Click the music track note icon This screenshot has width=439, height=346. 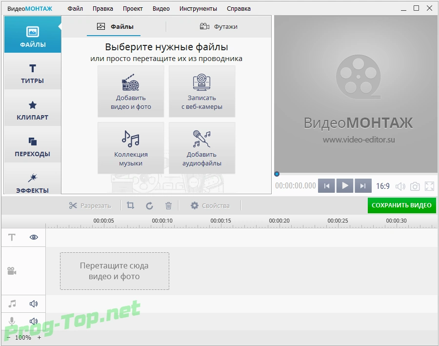pos(12,304)
